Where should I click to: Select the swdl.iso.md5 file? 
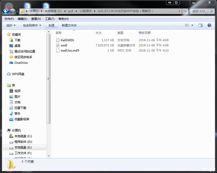click(x=70, y=50)
